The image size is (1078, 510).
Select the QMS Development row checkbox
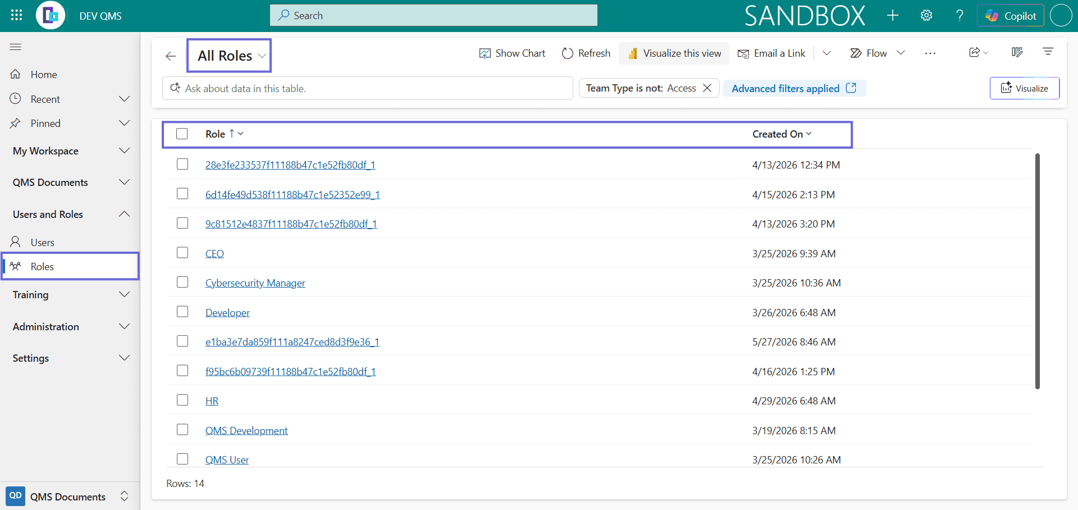click(182, 430)
